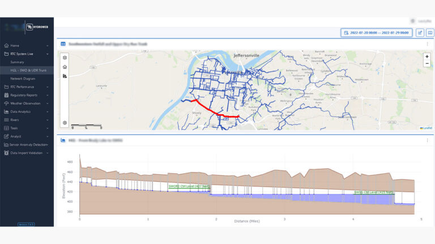Expand the Home menu chevron
Screen dimensions: 435x244
pyautogui.click(x=48, y=46)
